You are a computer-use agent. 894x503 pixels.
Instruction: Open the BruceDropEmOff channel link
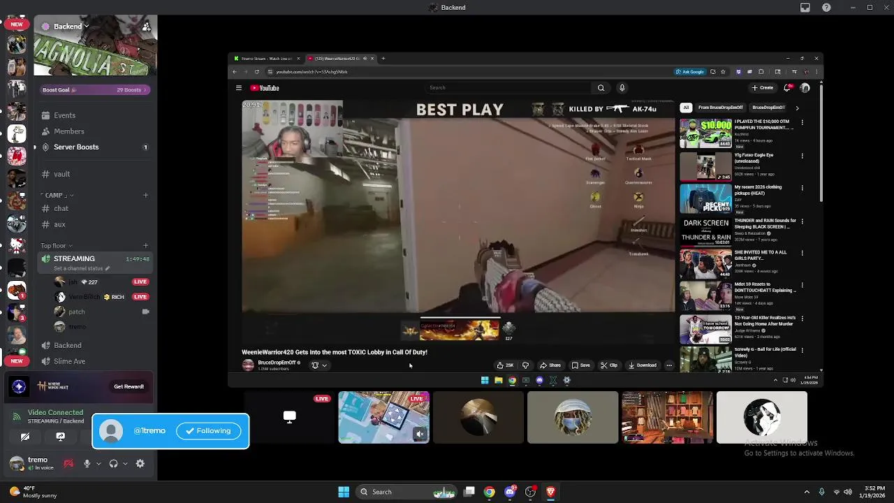[277, 363]
